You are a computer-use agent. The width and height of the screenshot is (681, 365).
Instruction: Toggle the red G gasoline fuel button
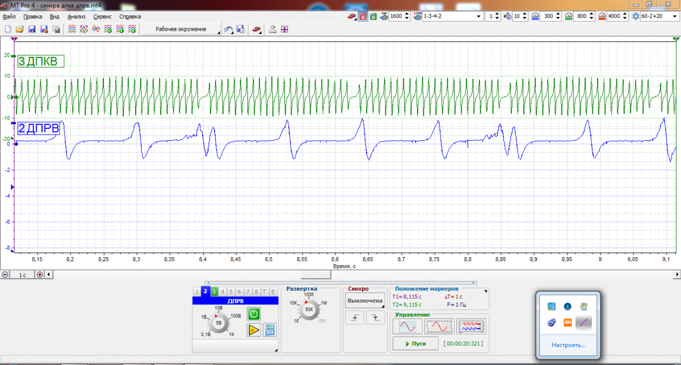pyautogui.click(x=363, y=16)
